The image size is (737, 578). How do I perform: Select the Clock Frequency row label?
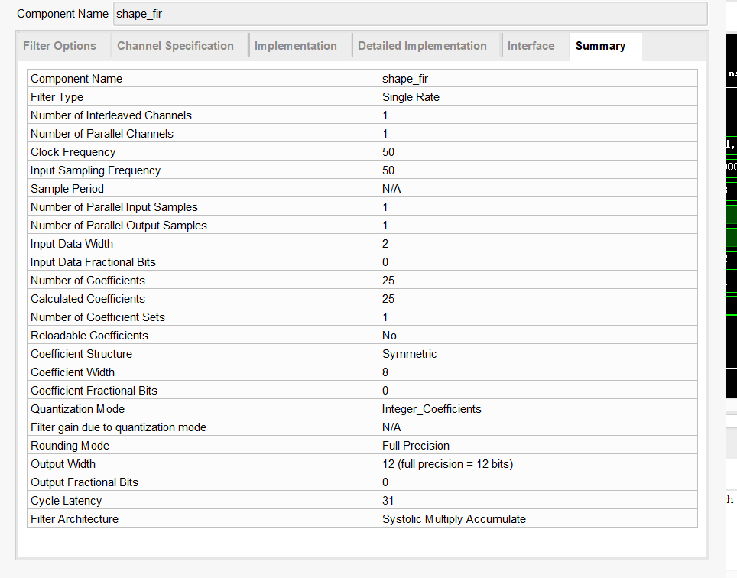pyautogui.click(x=73, y=152)
